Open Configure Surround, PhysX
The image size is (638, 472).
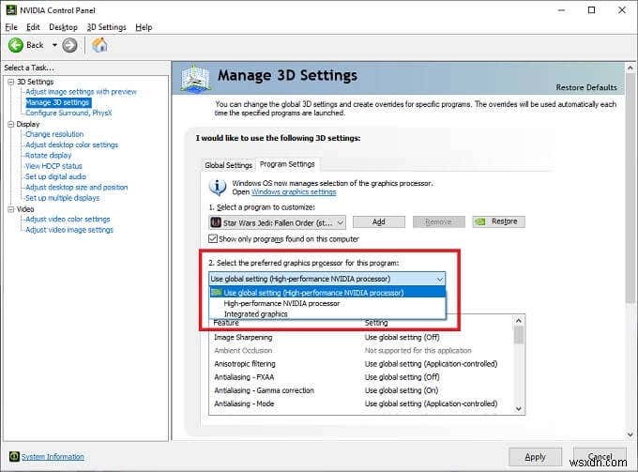tap(68, 114)
